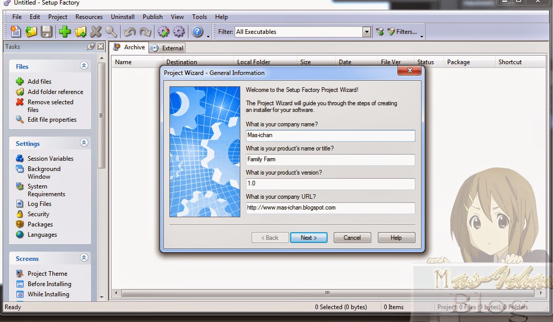Collapse the Screens task group
This screenshot has width=553, height=322.
click(x=84, y=257)
